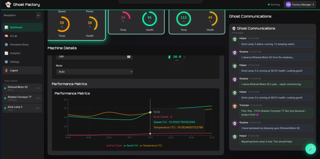Click the 58 °C Temp gauge
The height and width of the screenshot is (159, 320).
tap(62, 24)
